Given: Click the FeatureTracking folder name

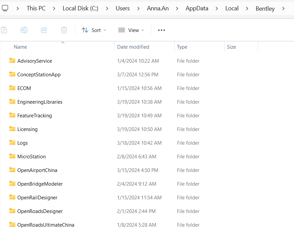Looking at the screenshot, I should point(35,116).
